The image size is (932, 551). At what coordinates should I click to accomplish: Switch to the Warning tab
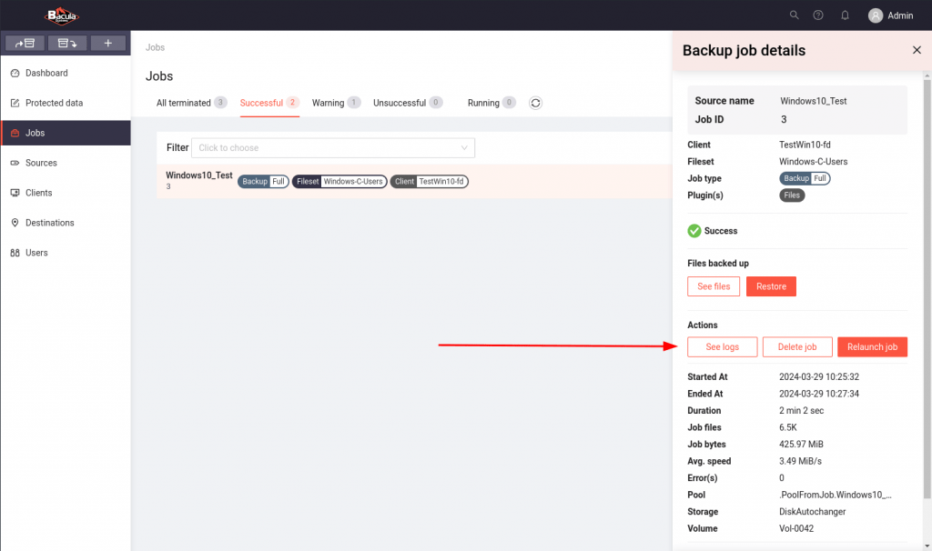coord(329,103)
